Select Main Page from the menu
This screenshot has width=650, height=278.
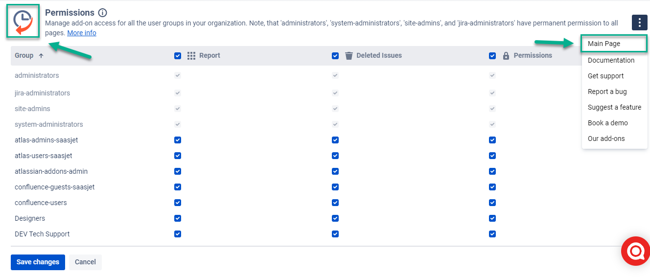pyautogui.click(x=604, y=44)
